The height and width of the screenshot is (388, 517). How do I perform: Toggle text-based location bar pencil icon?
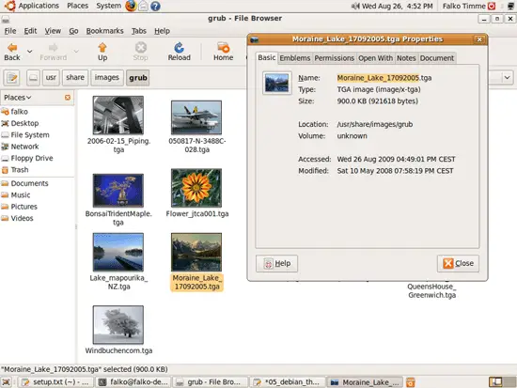coord(12,78)
